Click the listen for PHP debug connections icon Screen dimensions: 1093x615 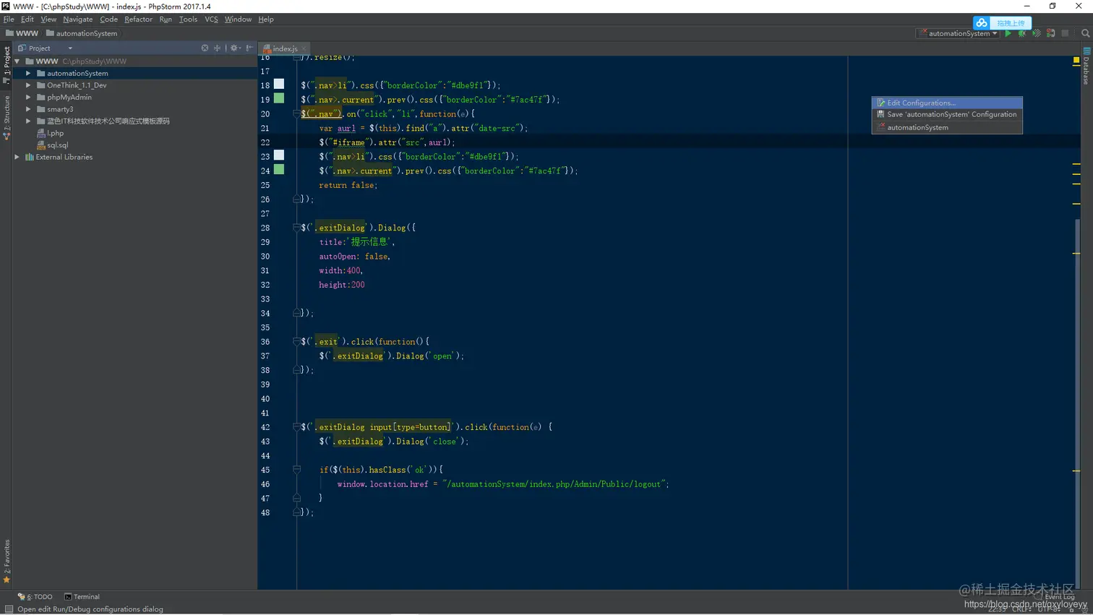point(1051,33)
